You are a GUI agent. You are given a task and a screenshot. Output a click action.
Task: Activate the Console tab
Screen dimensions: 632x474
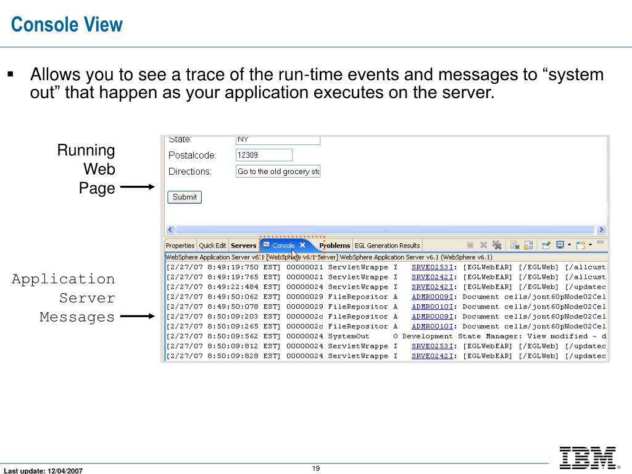click(x=283, y=246)
